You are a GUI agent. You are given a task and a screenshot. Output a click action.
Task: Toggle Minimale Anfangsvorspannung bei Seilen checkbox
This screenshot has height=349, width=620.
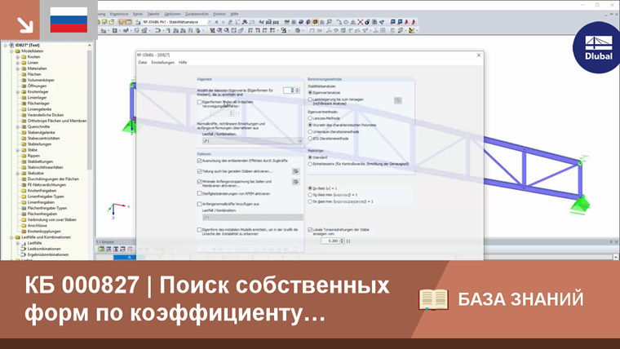point(199,182)
